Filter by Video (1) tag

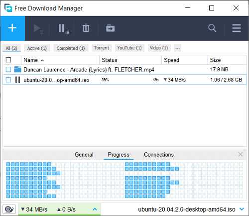(159, 48)
